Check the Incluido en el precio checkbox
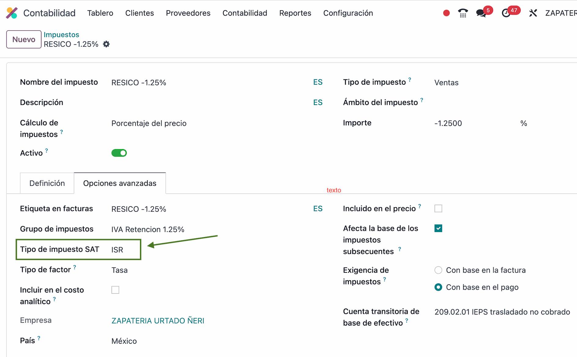The image size is (577, 357). click(x=438, y=209)
